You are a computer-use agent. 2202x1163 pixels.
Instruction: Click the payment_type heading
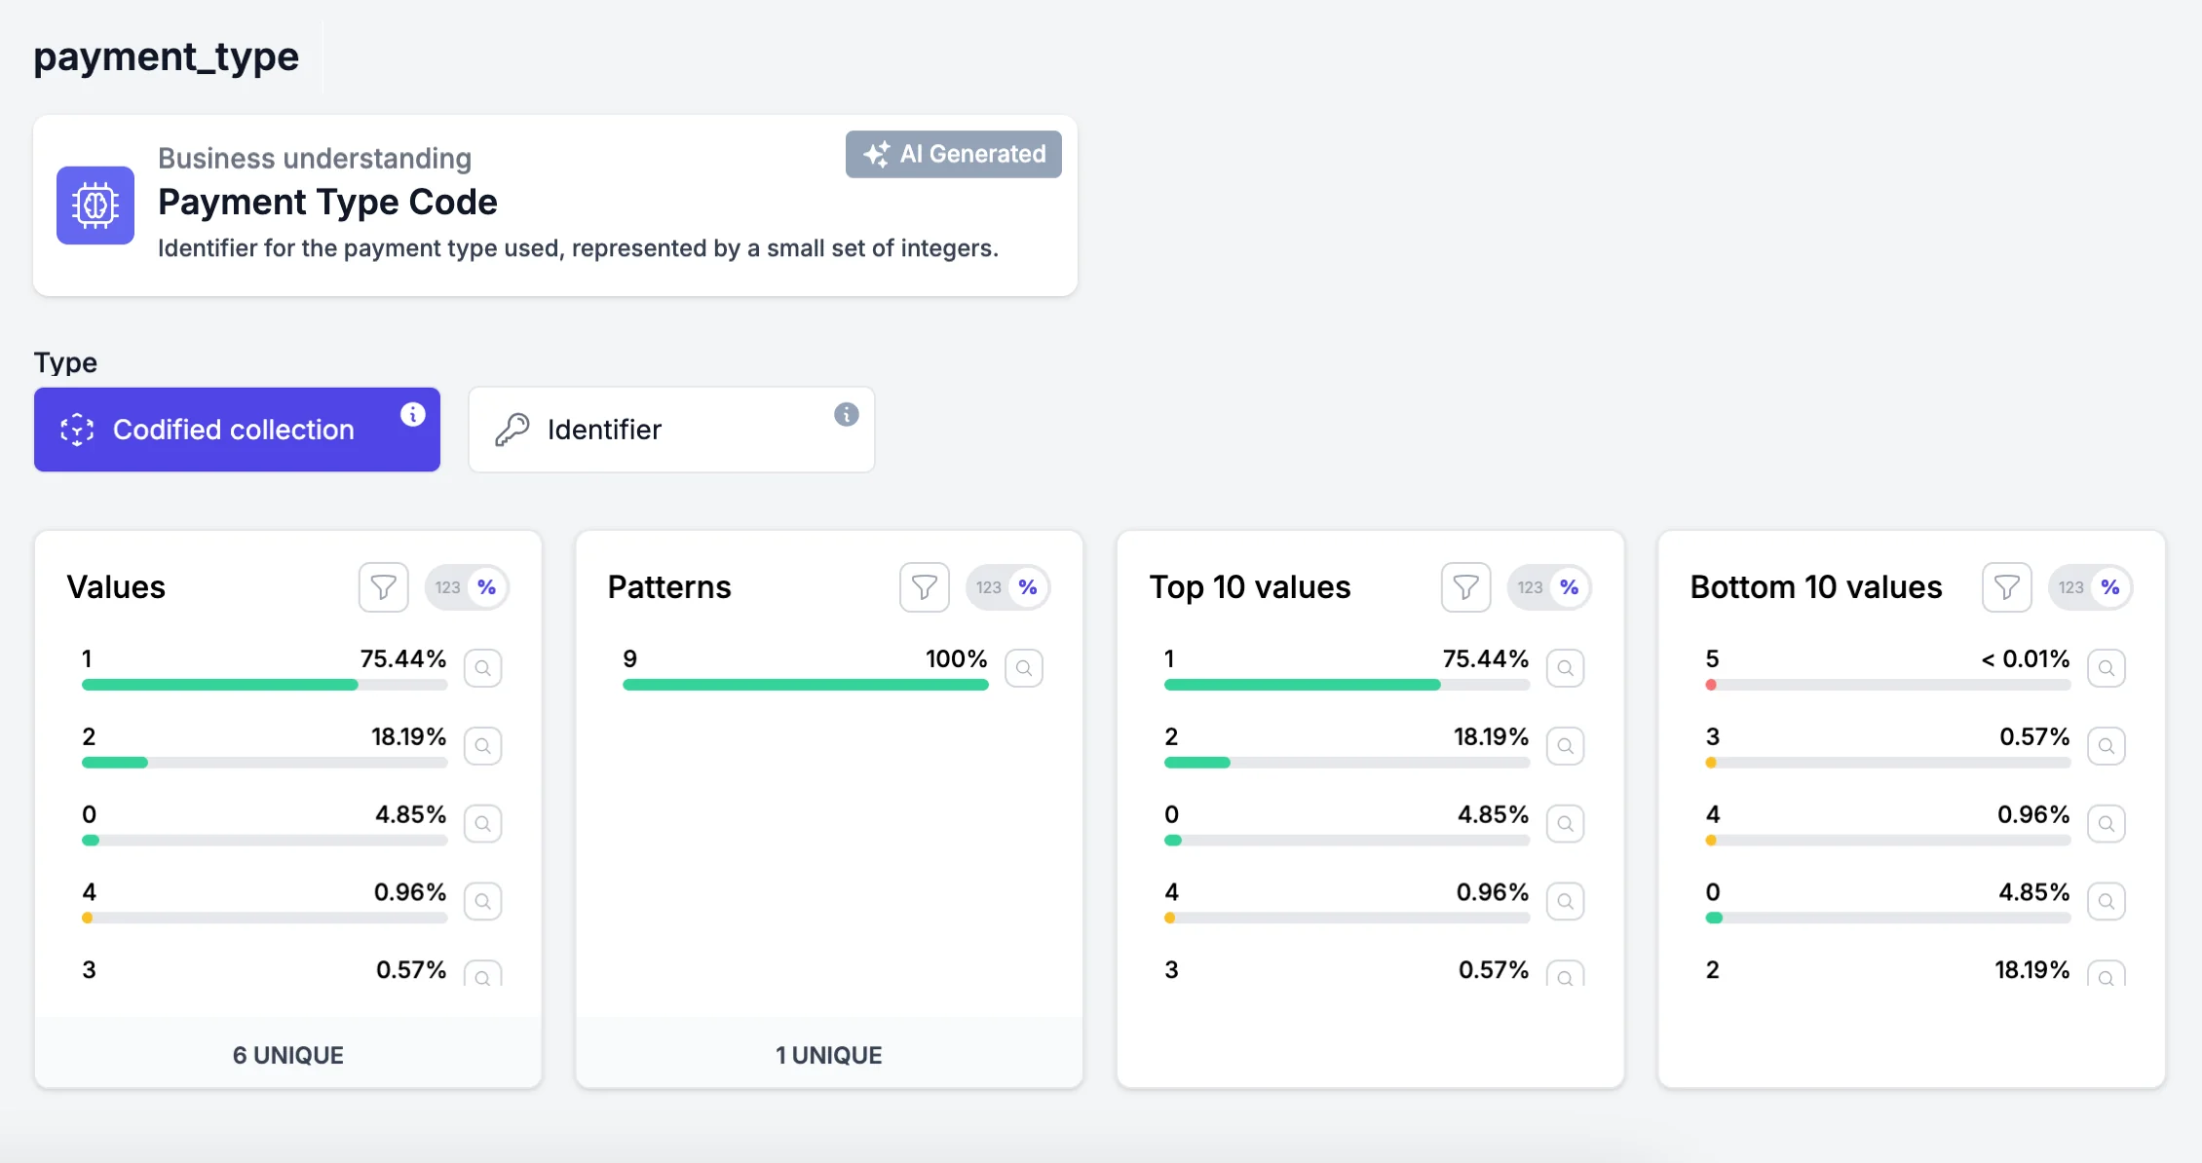coord(166,56)
